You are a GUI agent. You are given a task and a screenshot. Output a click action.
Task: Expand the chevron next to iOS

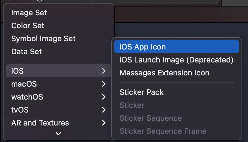pos(103,71)
